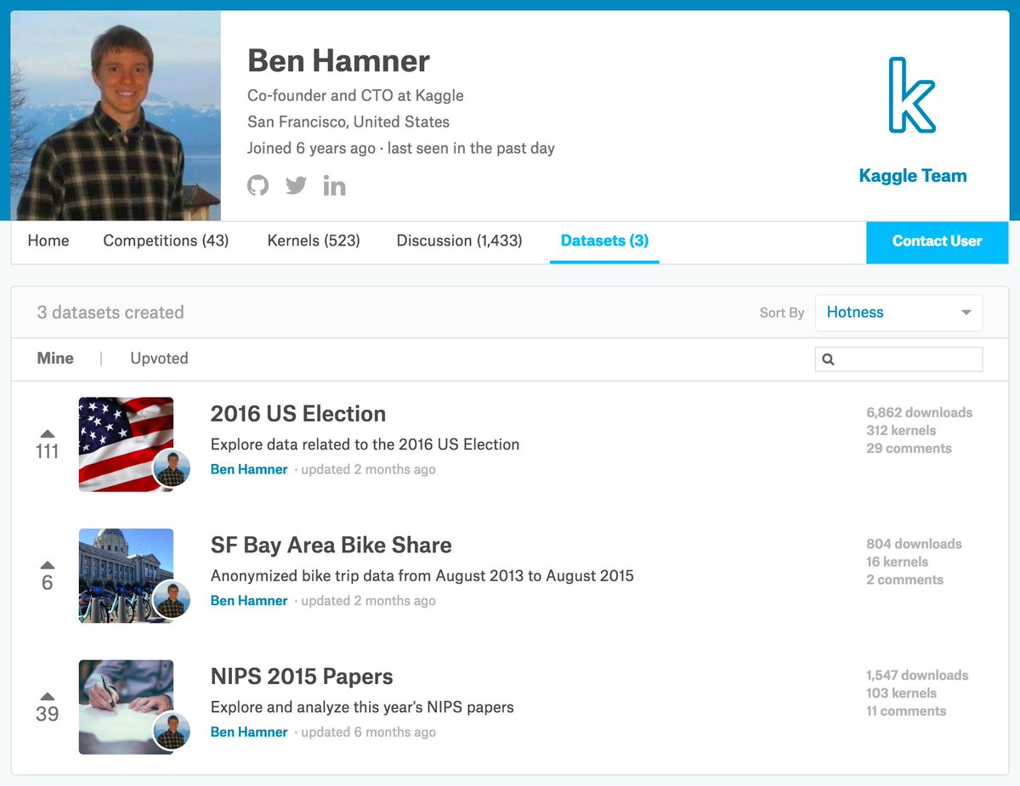1020x786 pixels.
Task: Click Ben Hamner's profile photo
Action: point(116,116)
